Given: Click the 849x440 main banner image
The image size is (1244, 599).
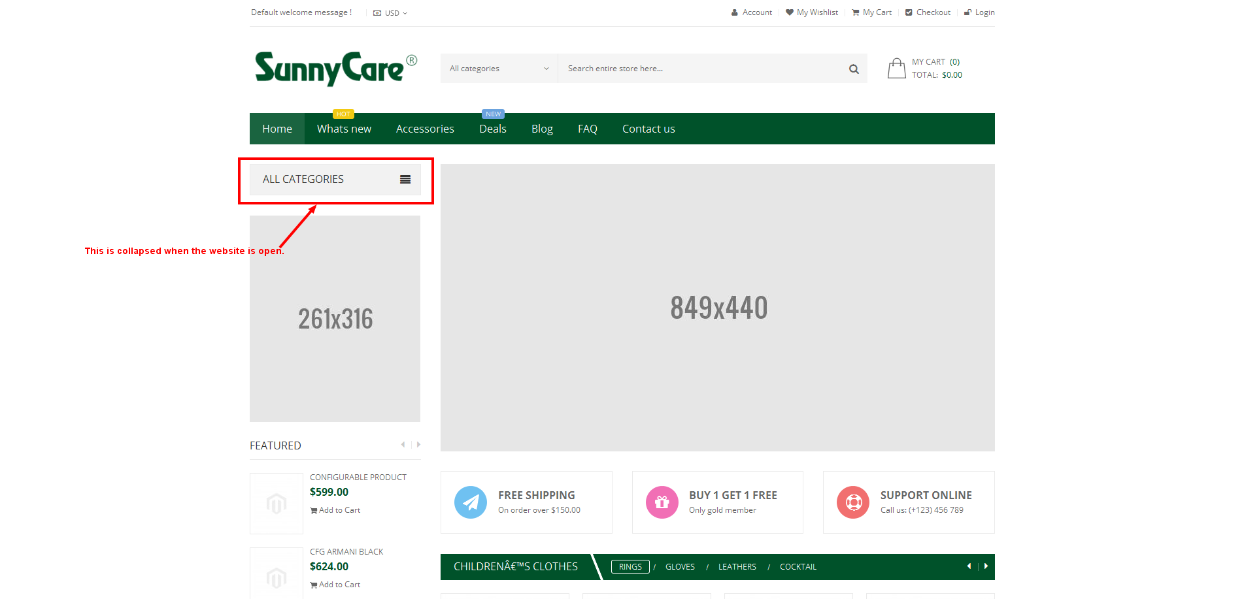Looking at the screenshot, I should click(x=717, y=308).
